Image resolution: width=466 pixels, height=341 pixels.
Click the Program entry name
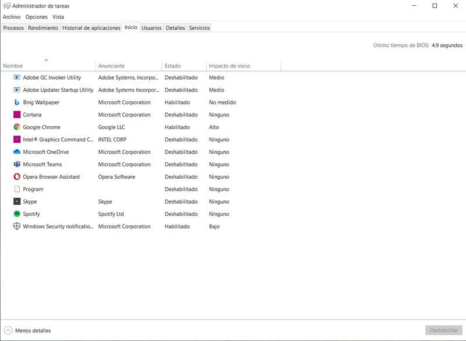33,189
